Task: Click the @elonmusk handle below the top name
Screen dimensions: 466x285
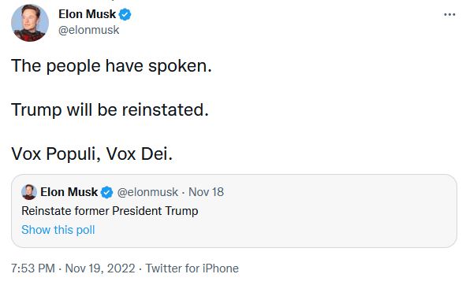Action: pos(88,30)
